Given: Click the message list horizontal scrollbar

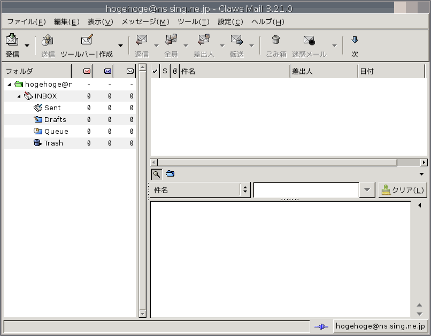Looking at the screenshot, I should point(278,162).
